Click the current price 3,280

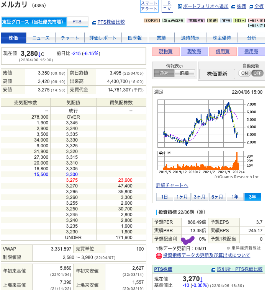pyautogui.click(x=29, y=54)
